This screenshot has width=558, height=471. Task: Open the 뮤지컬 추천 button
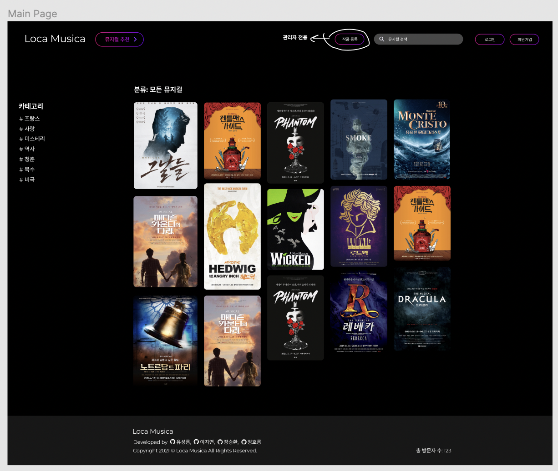coord(120,40)
